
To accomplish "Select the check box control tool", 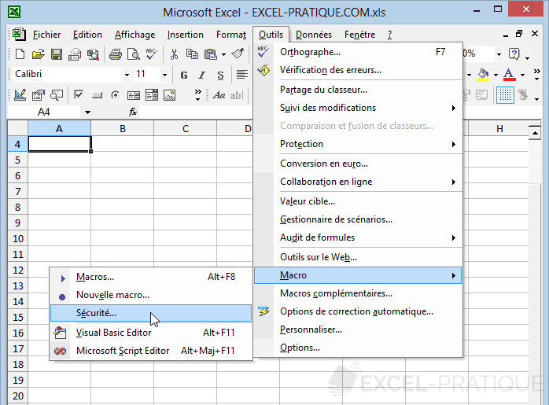I will (79, 95).
